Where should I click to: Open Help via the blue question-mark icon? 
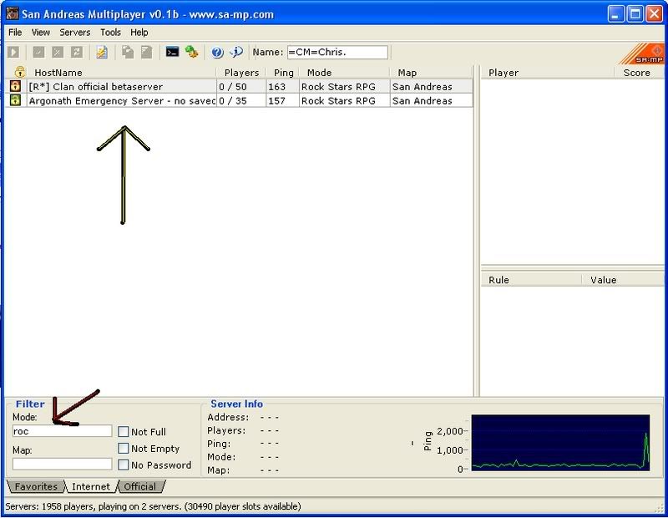pos(217,53)
